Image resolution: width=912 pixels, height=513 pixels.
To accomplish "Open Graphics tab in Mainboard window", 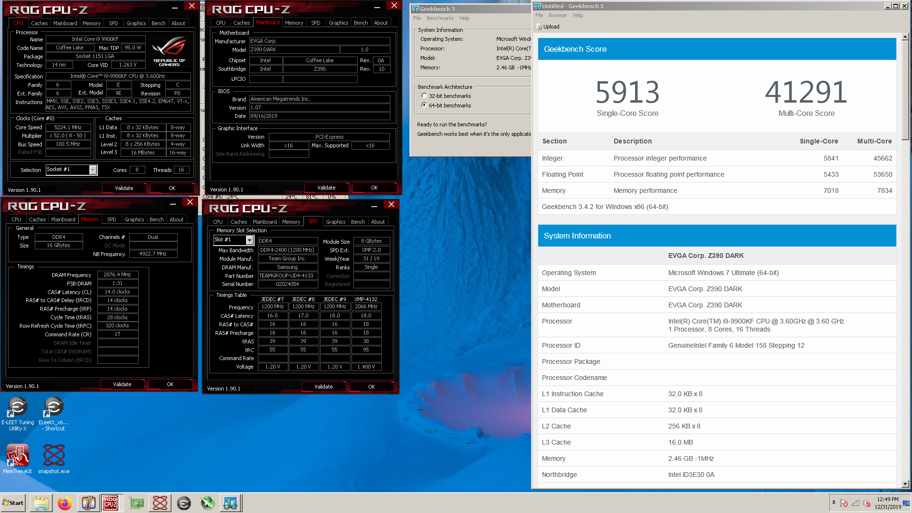I will [339, 23].
